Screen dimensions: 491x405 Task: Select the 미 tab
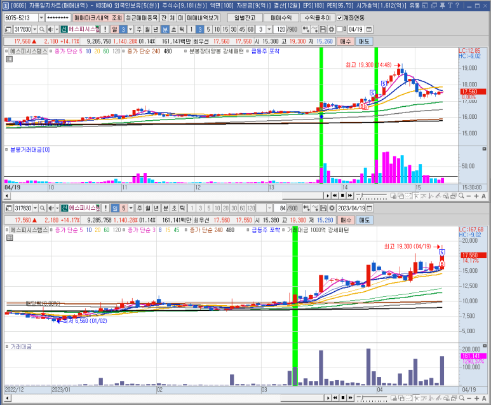click(x=180, y=18)
